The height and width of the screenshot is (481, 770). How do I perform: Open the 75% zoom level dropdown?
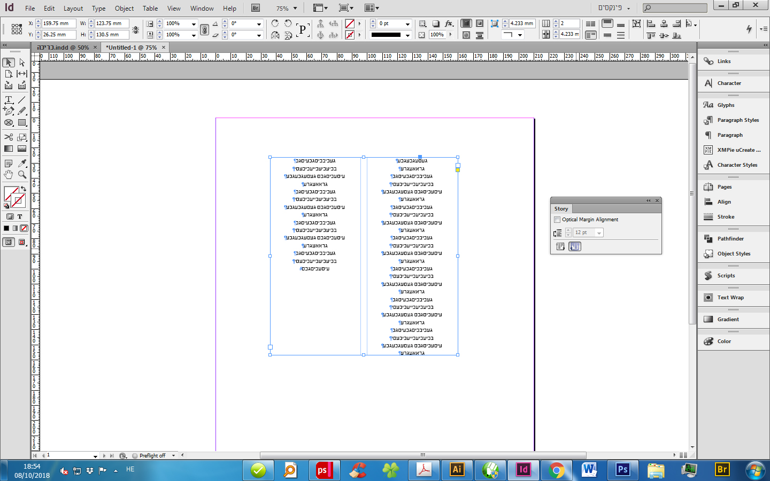click(x=295, y=9)
